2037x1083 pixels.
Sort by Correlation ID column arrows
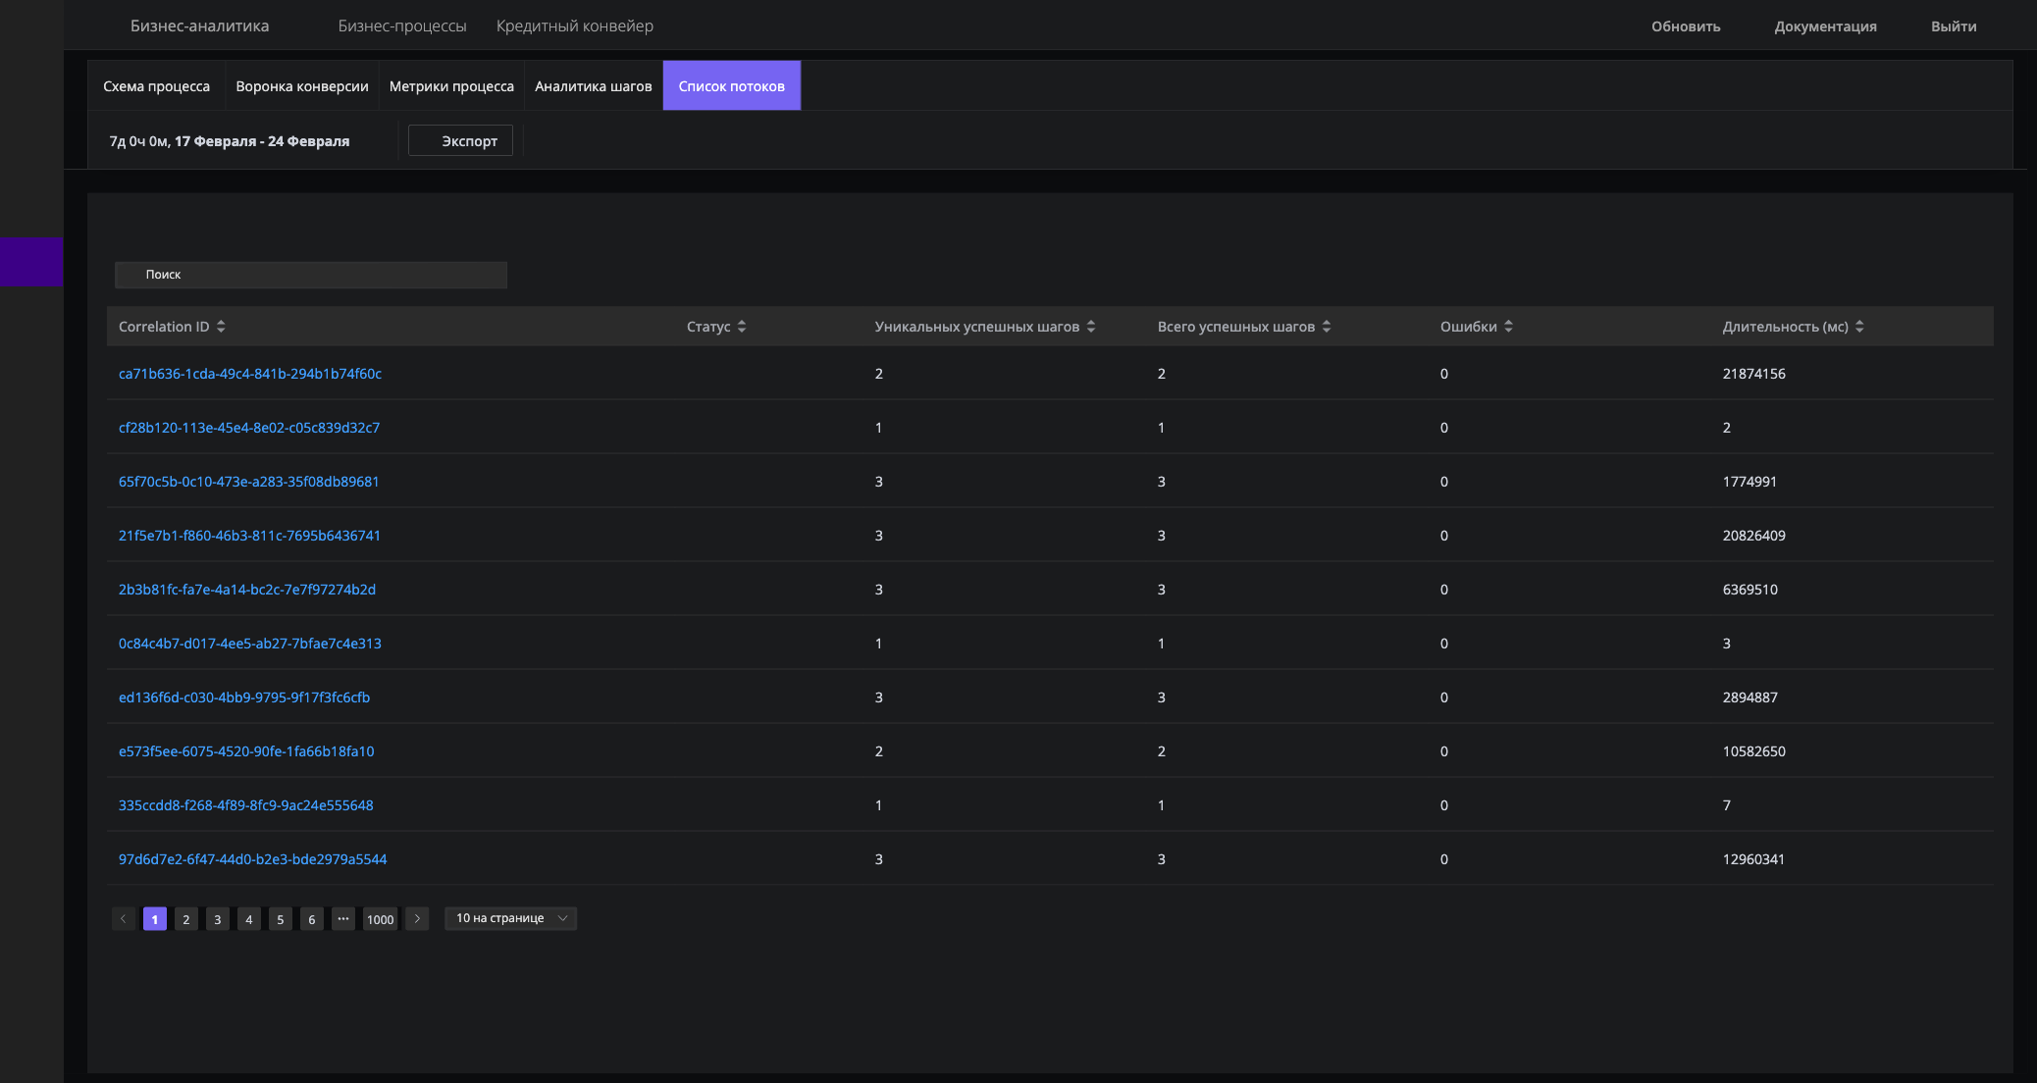pyautogui.click(x=221, y=327)
